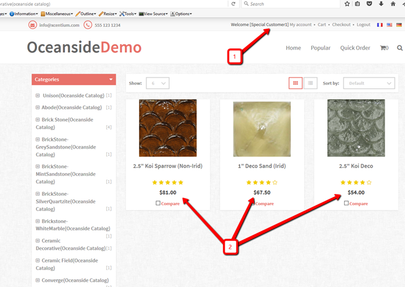The width and height of the screenshot is (405, 287).
Task: Expand the Ceramic Field node
Action: [x=38, y=260]
